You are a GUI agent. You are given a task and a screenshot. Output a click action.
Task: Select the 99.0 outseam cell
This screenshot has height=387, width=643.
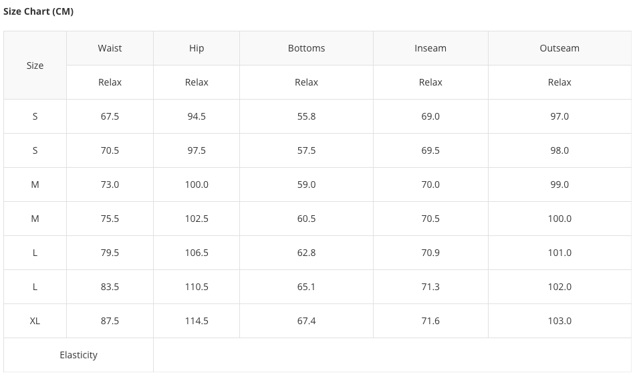pos(559,184)
